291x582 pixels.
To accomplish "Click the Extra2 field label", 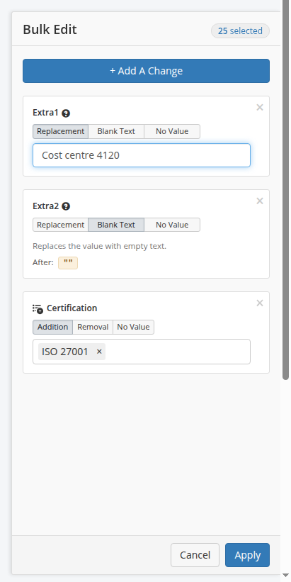I will (x=45, y=206).
